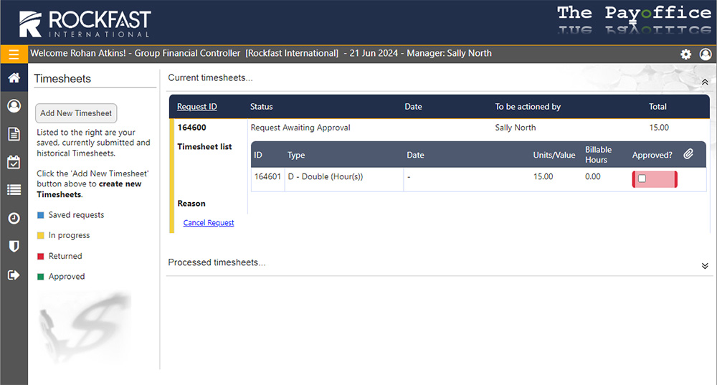The width and height of the screenshot is (717, 385).
Task: Open the clock timesheet sidebar icon
Action: (x=14, y=218)
